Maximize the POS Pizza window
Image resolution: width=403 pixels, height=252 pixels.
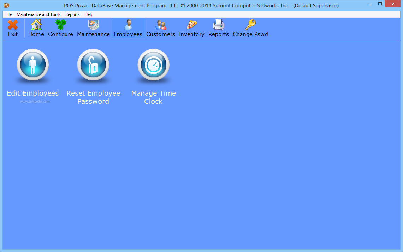(x=380, y=4)
